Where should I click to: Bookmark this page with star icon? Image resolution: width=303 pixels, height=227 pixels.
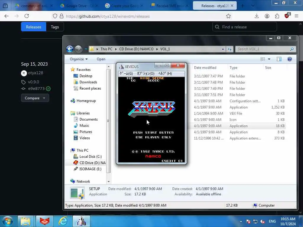pos(228,16)
